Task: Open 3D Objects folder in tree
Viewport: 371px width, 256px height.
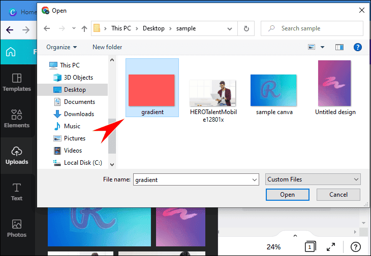Action: point(73,78)
